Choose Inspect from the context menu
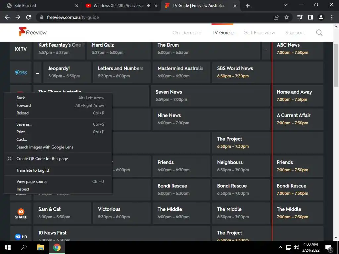The width and height of the screenshot is (339, 254). point(58,189)
